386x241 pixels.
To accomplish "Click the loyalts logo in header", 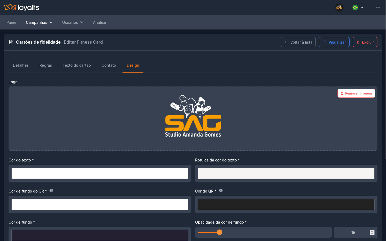I will [x=22, y=7].
